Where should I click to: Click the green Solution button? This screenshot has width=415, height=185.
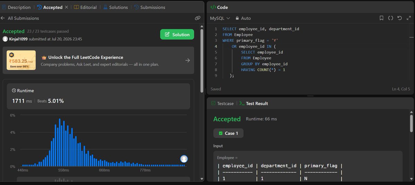pos(177,34)
